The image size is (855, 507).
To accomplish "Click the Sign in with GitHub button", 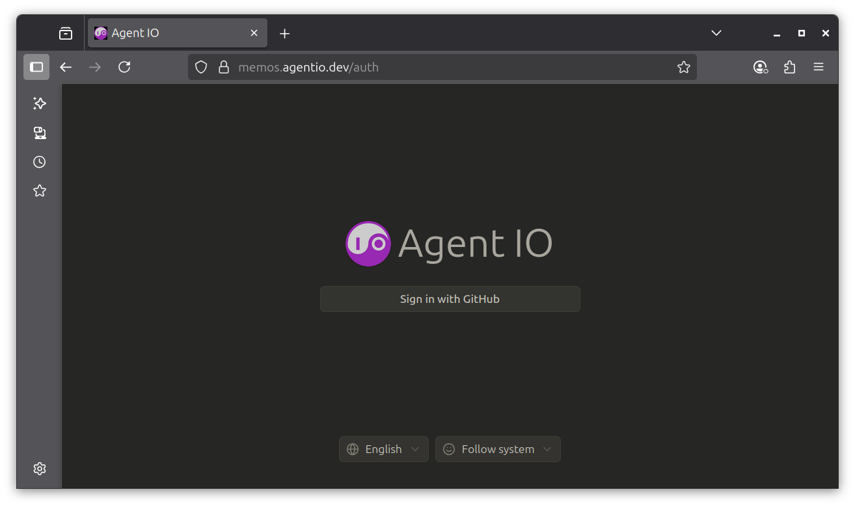I will click(450, 299).
